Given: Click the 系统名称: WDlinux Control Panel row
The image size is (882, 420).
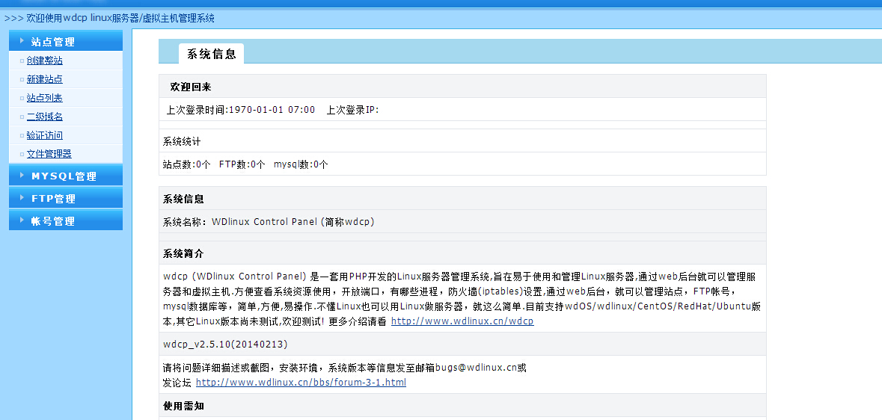Looking at the screenshot, I should coord(462,221).
